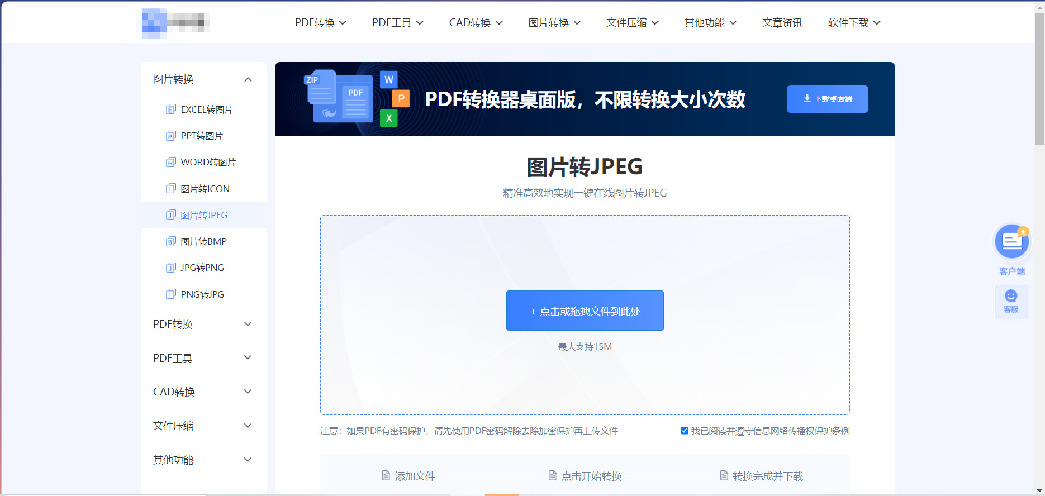This screenshot has width=1045, height=496.
Task: Click the dashed file drop zone area
Action: [585, 315]
